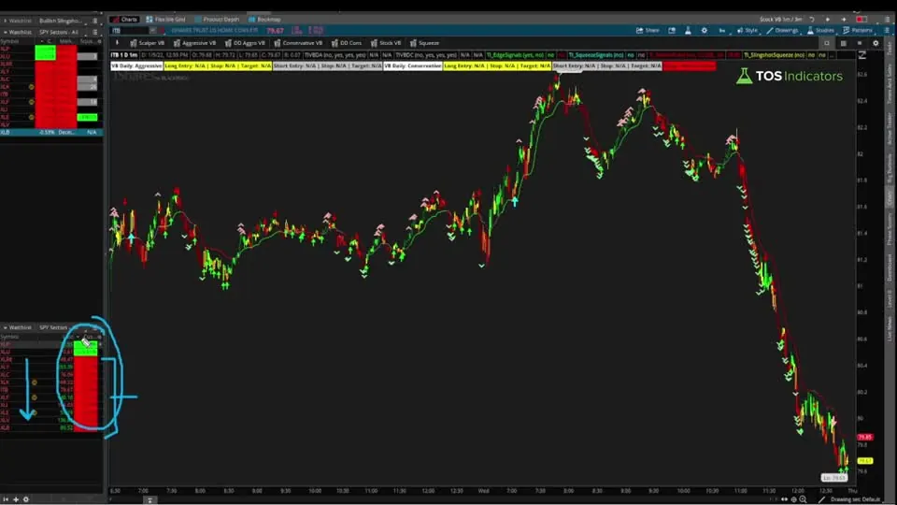Click the zoom magnifier icon at bottom right
Screen dimensions: 897x505
(x=803, y=499)
